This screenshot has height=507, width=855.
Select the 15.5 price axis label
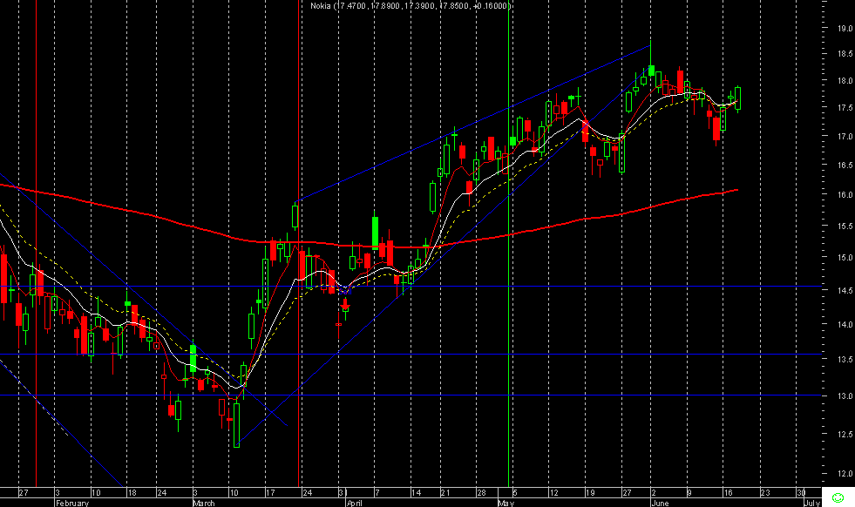pos(845,226)
